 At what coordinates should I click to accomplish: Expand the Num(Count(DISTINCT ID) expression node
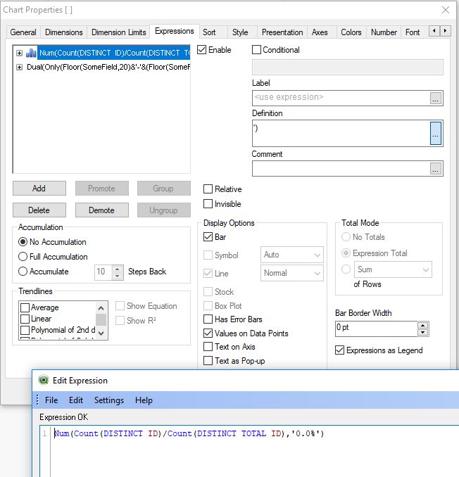pos(19,53)
